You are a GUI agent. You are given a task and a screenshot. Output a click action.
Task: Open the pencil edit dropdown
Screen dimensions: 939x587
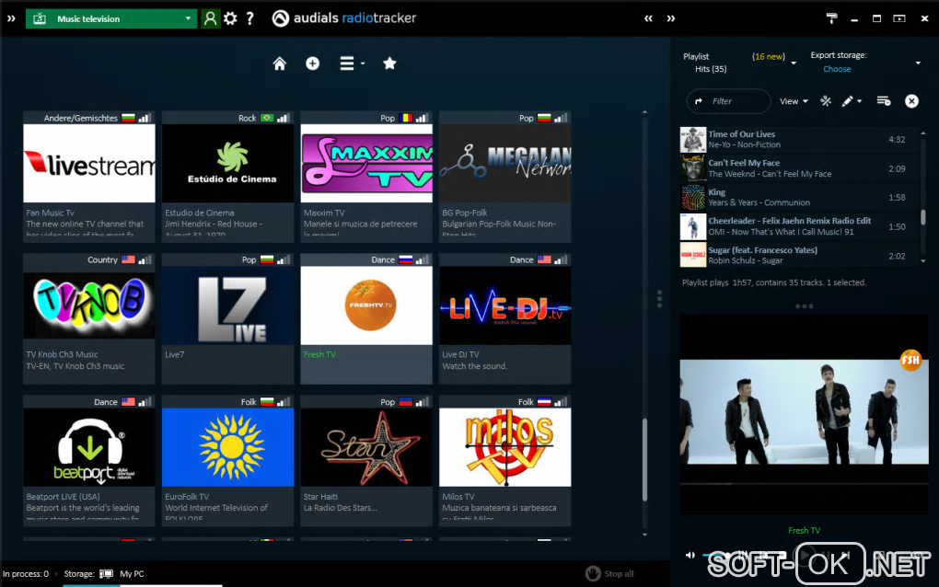pos(852,101)
